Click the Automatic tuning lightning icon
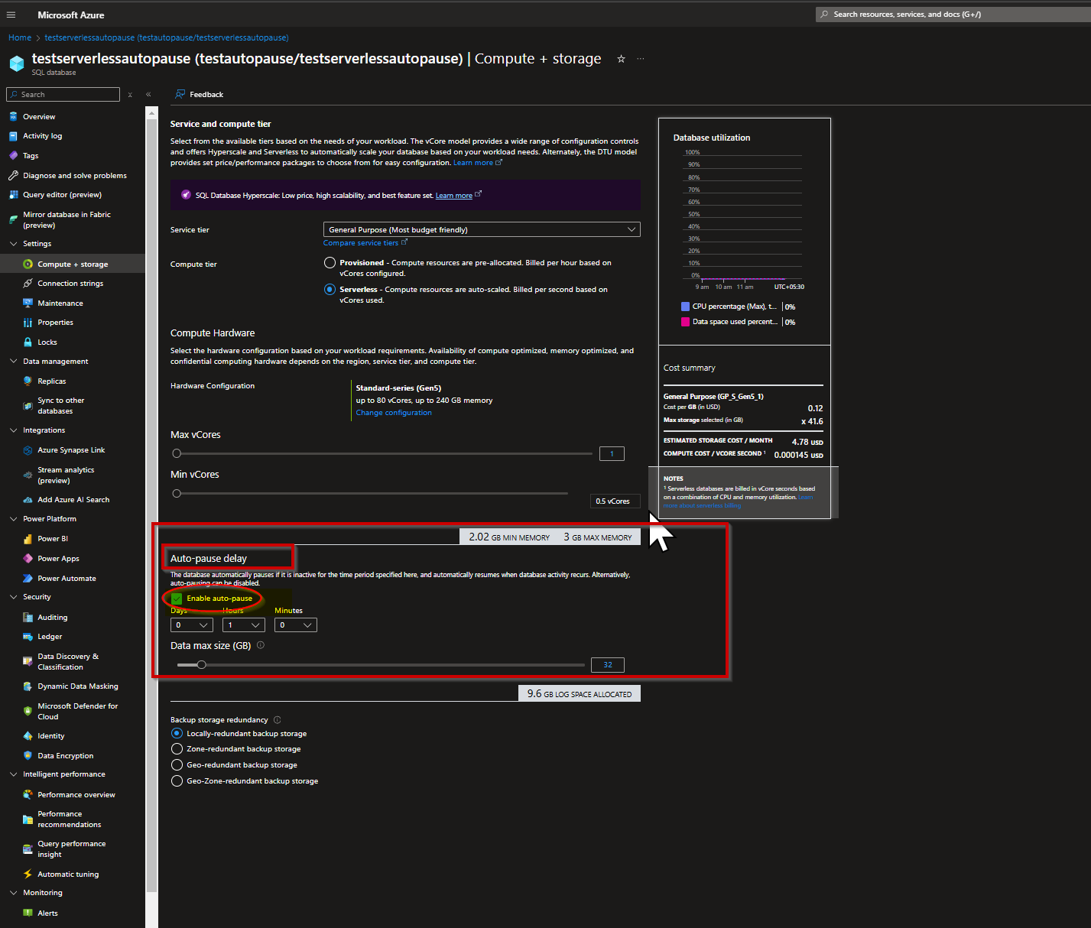The height and width of the screenshot is (928, 1091). tap(28, 874)
